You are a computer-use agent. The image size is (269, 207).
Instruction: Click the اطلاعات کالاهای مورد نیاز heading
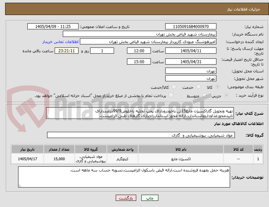point(239,124)
